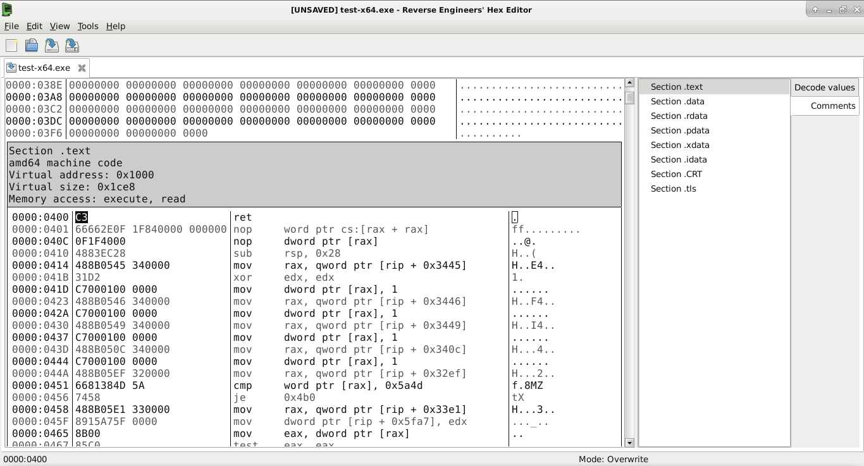The image size is (864, 466).
Task: Click the 'sub' mnemonic at 0000:0410
Action: (x=243, y=254)
